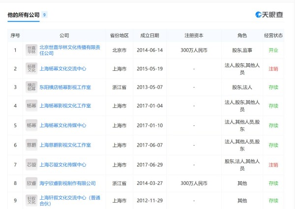Click the company count badge 9

(x=45, y=15)
